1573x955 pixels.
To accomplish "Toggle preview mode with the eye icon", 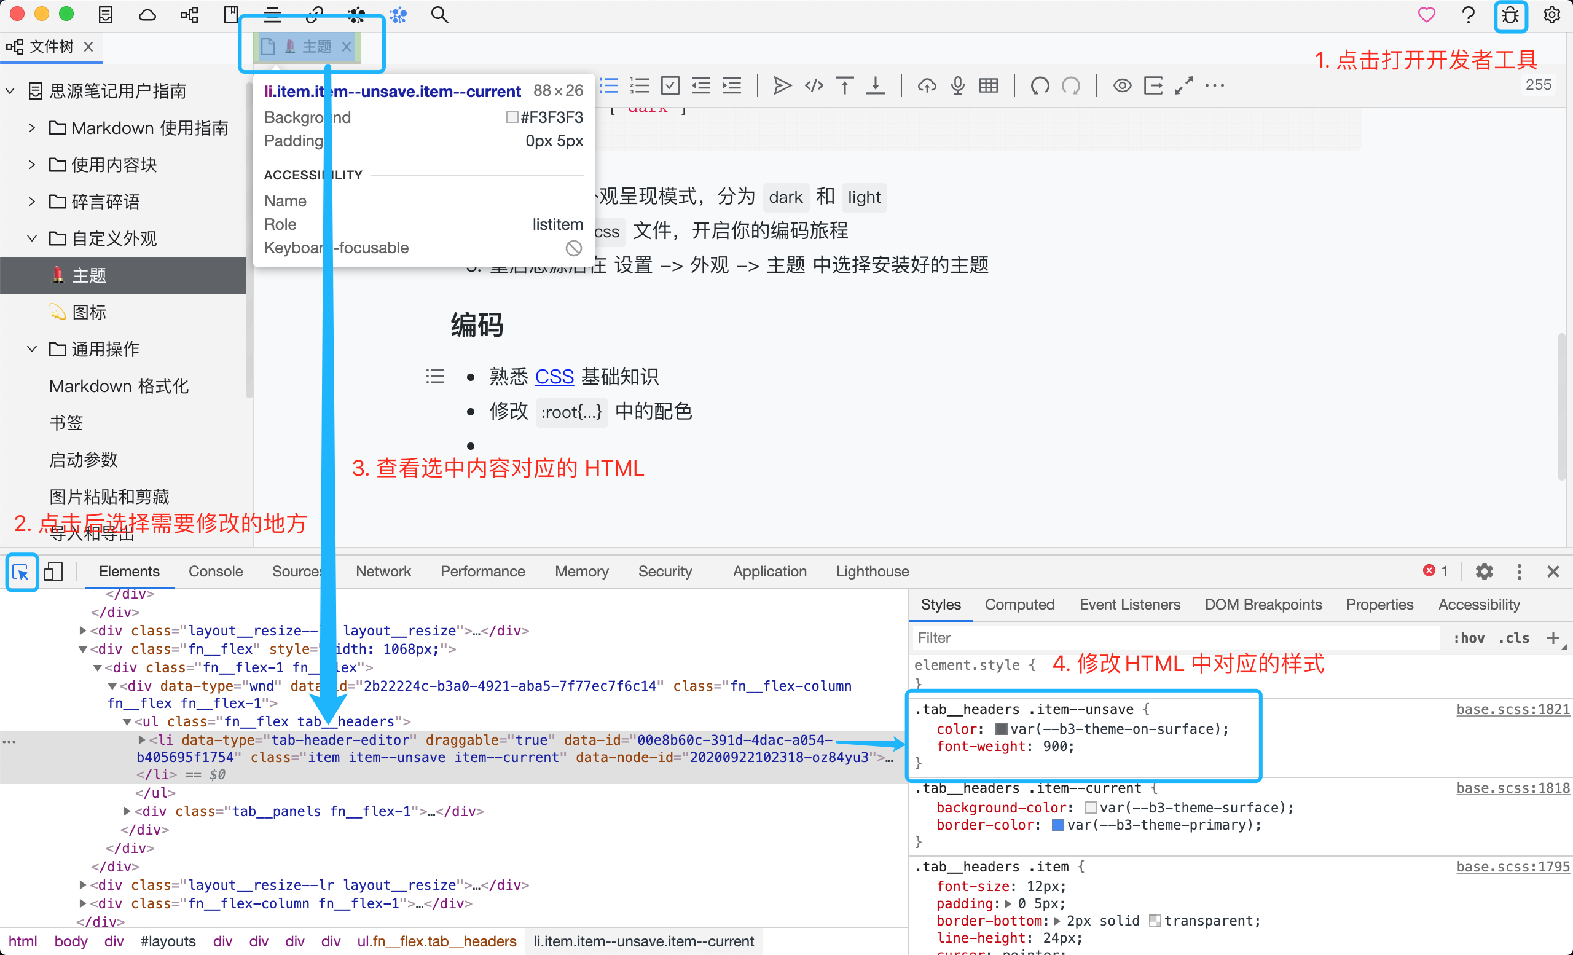I will (1122, 85).
